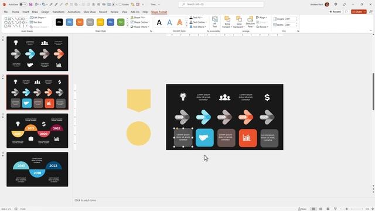375x211 pixels.
Task: Open the Text Effects dropdown
Action: [x=198, y=27]
